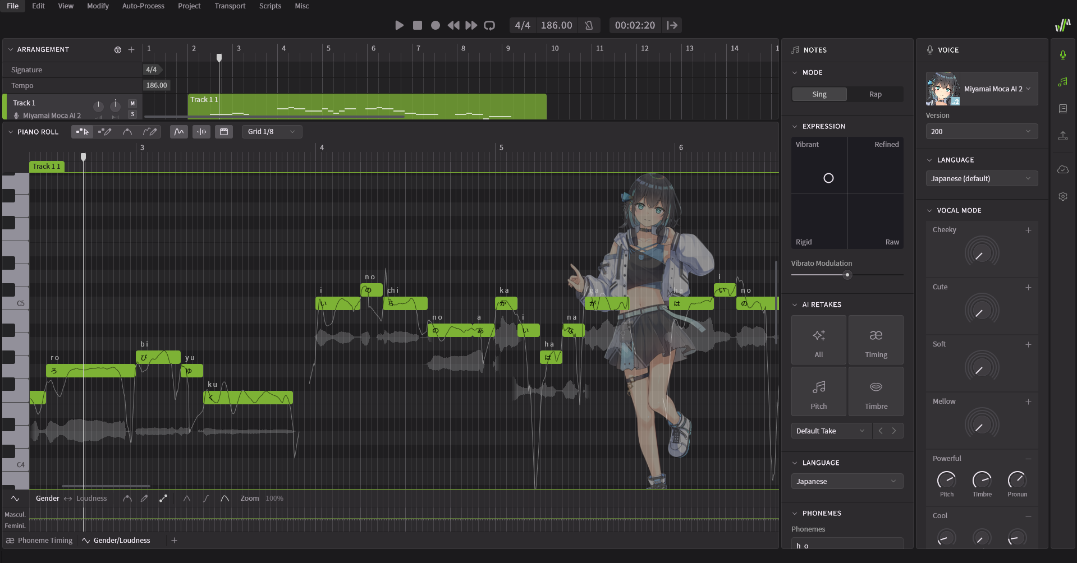1077x563 pixels.
Task: Fast-forward using the double-right arrow
Action: tap(471, 25)
